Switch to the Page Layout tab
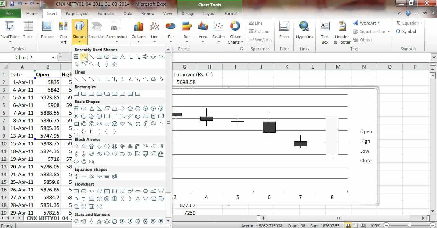Screen dimensions: 437x228 (x=77, y=14)
